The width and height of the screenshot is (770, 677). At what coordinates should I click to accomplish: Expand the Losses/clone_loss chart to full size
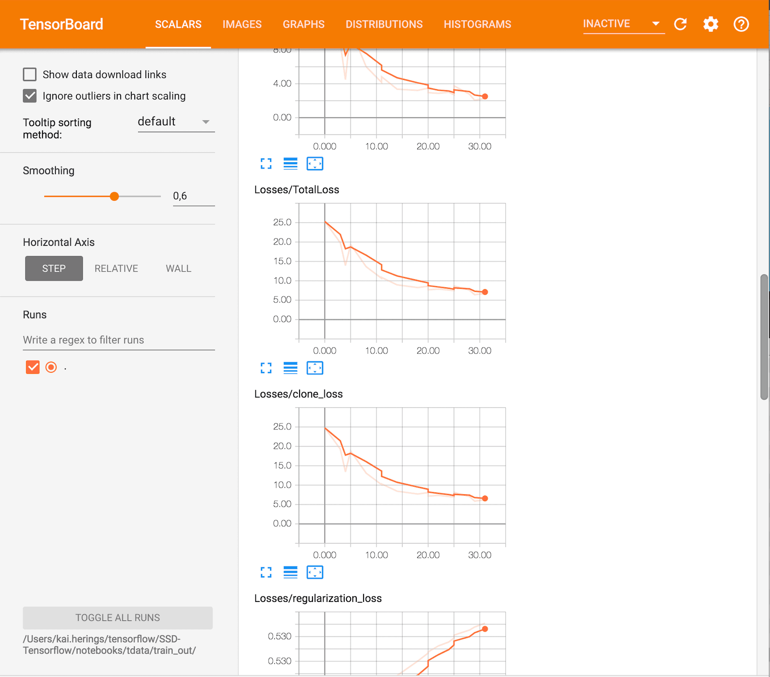(x=266, y=572)
